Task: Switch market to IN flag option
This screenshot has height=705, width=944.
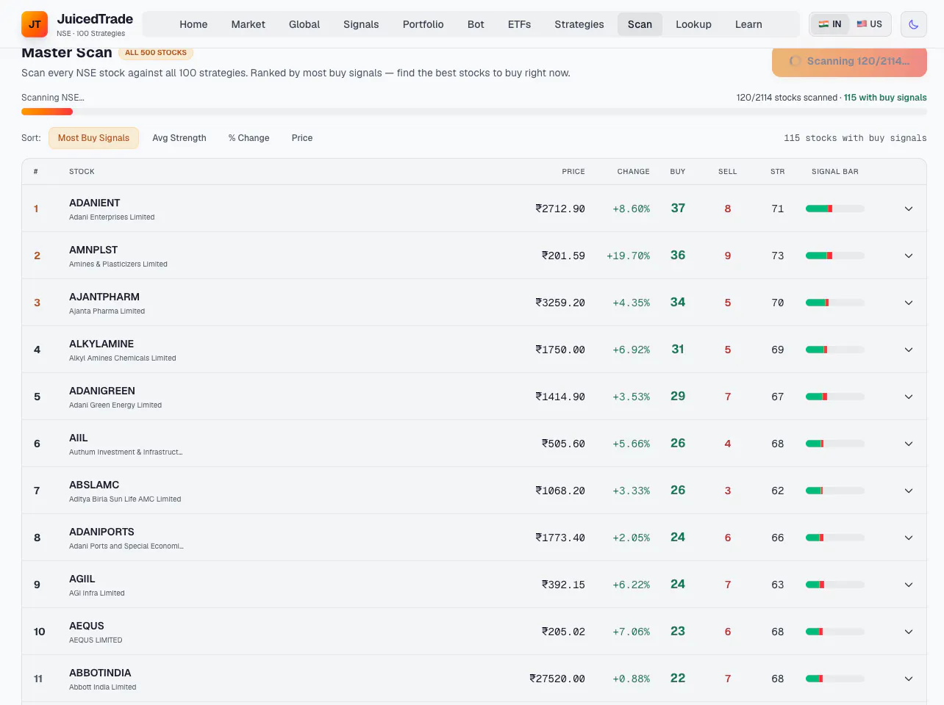Action: tap(830, 24)
